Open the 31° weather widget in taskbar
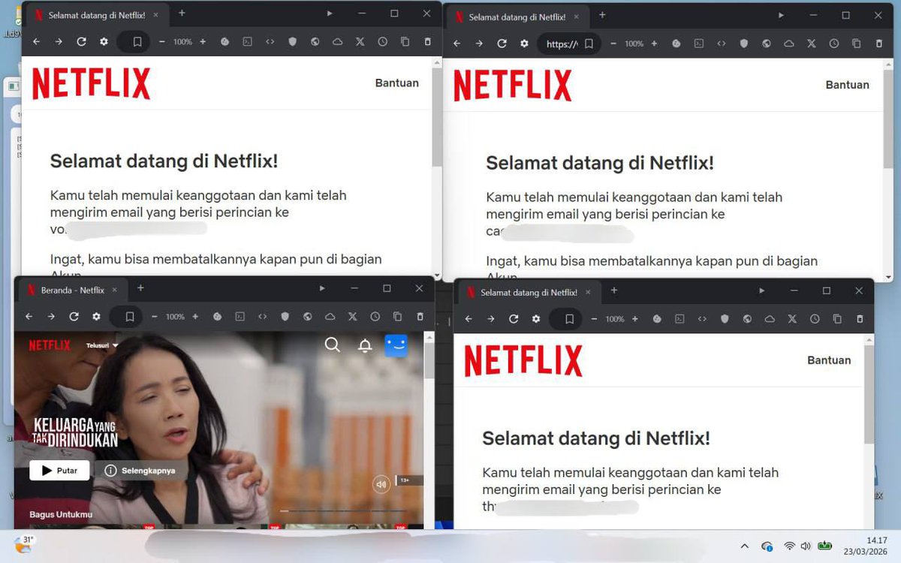 [24, 545]
